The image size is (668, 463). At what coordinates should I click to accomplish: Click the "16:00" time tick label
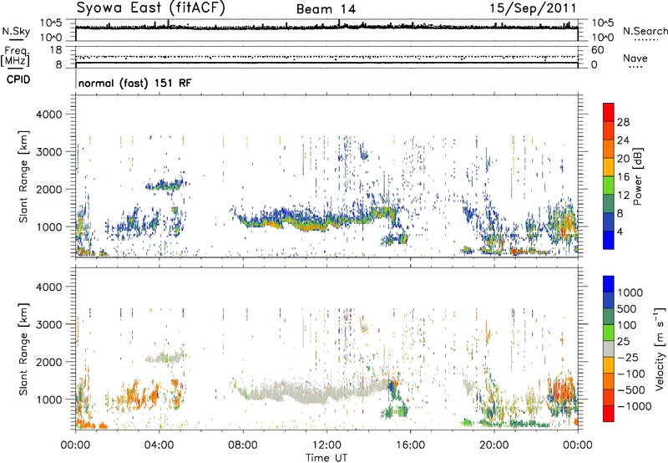tap(410, 445)
